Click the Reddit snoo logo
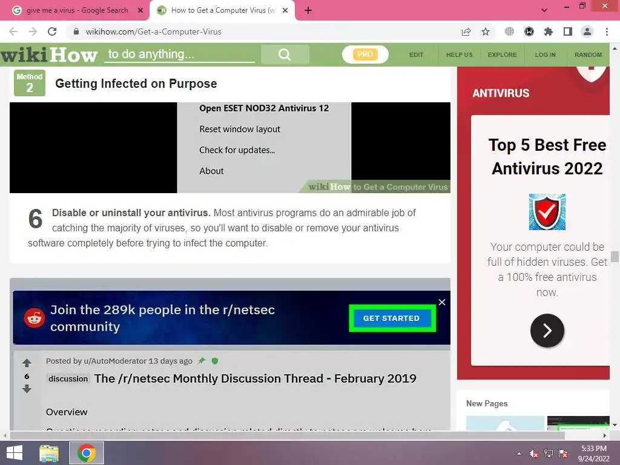This screenshot has height=465, width=620. [x=35, y=317]
